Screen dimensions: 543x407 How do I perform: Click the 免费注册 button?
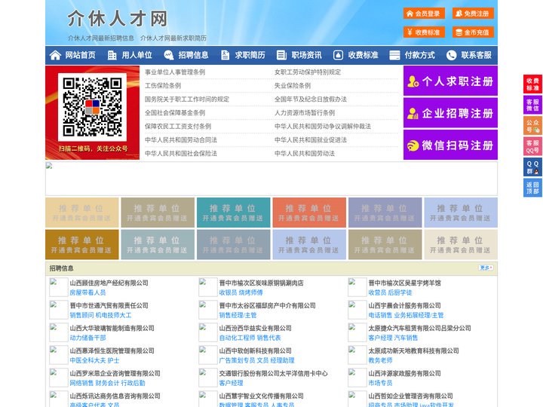click(x=473, y=14)
